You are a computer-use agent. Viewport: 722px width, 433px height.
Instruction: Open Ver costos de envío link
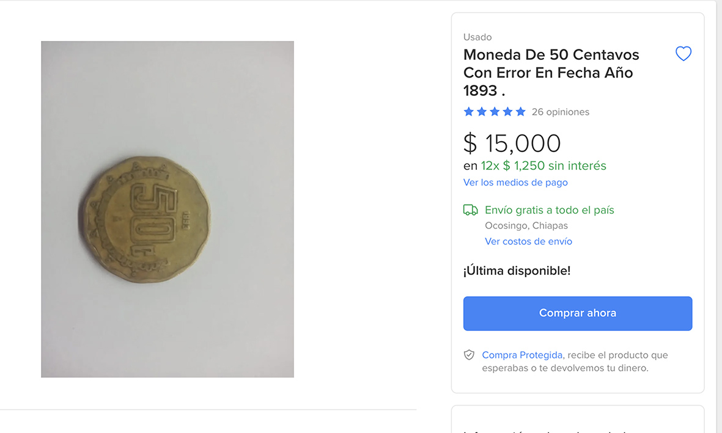pyautogui.click(x=528, y=242)
